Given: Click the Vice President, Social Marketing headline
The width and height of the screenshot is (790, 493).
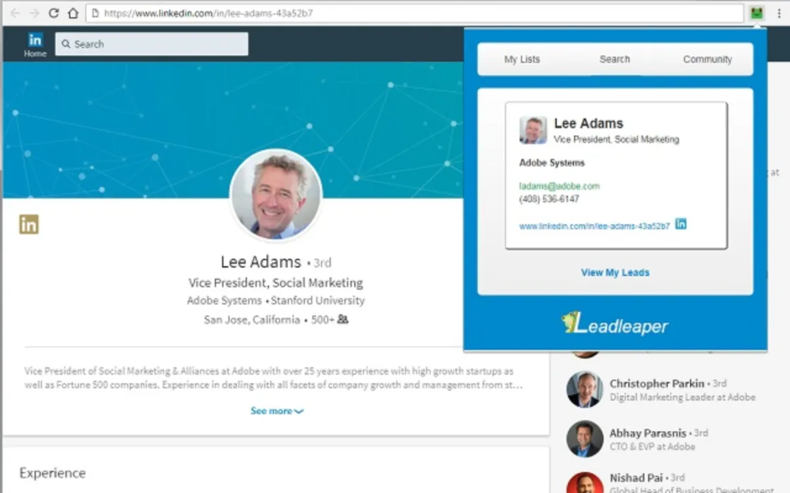Looking at the screenshot, I should pyautogui.click(x=275, y=283).
